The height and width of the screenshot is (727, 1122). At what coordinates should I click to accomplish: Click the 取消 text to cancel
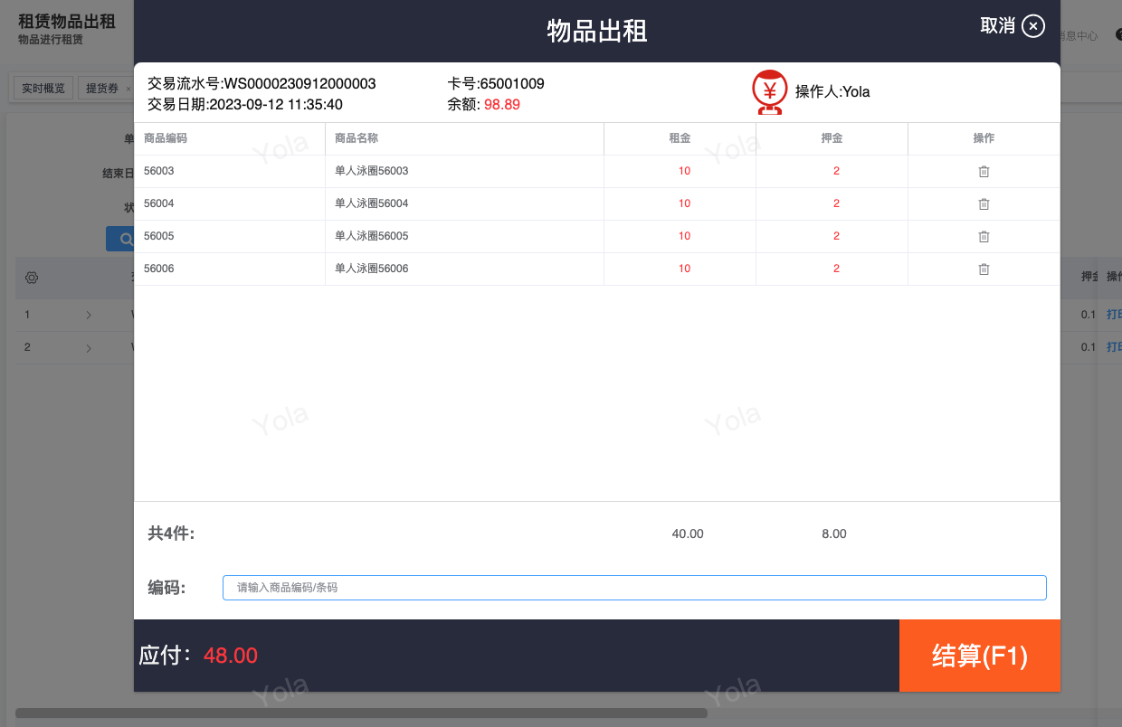coord(997,26)
